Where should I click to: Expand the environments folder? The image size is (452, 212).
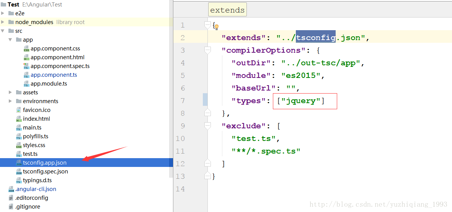coord(10,101)
